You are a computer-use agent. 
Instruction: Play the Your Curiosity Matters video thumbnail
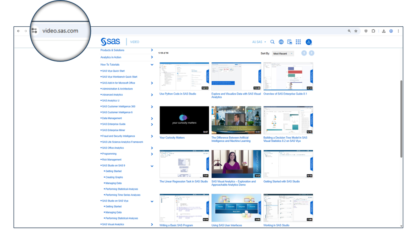[184, 120]
